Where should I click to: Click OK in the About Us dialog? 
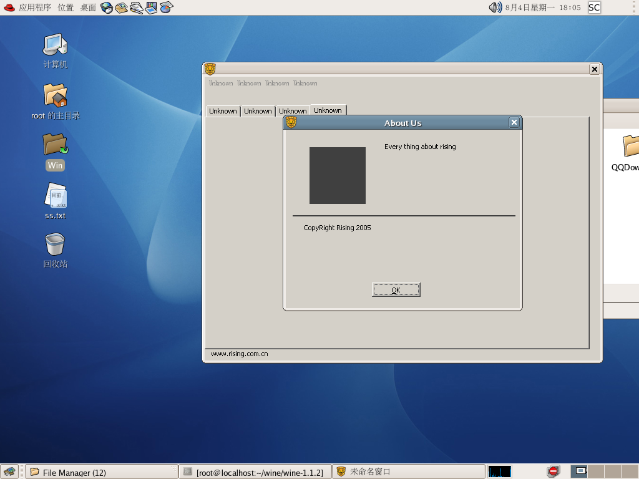coord(396,289)
